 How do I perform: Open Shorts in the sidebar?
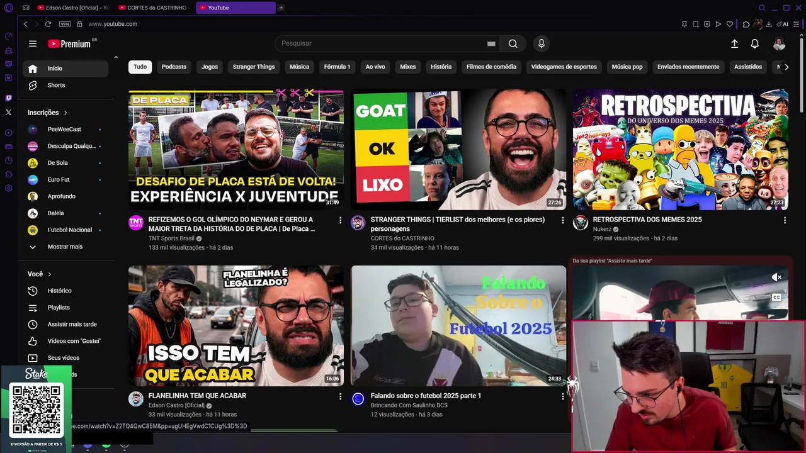point(65,85)
